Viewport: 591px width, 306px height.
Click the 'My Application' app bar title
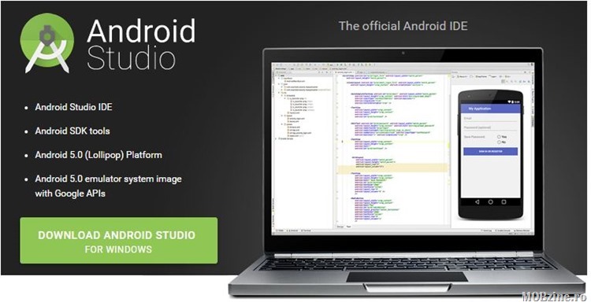click(479, 109)
